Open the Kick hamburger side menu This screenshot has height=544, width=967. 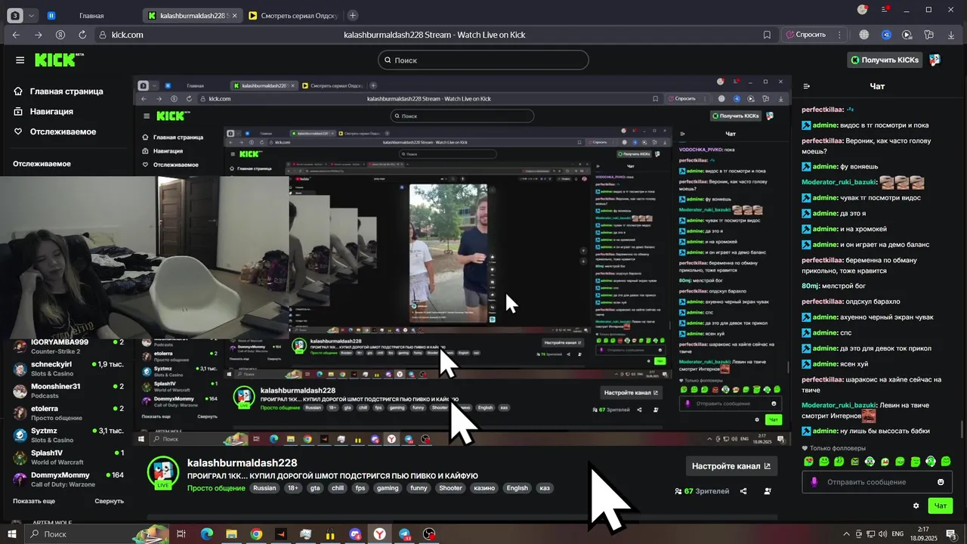(20, 60)
